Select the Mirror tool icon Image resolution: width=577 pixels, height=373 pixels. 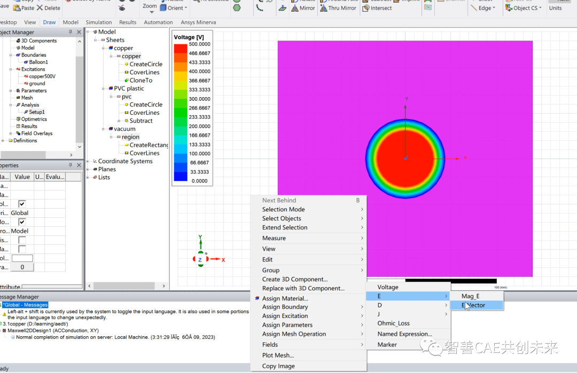click(295, 9)
